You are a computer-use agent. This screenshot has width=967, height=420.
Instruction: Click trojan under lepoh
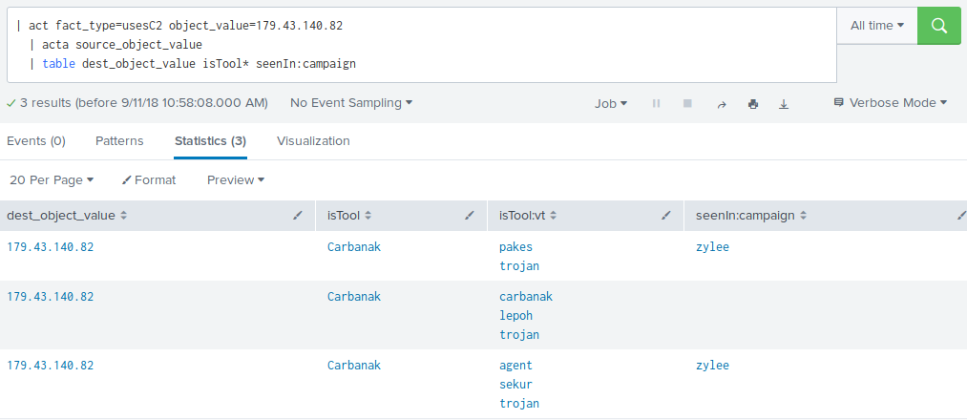coord(519,335)
